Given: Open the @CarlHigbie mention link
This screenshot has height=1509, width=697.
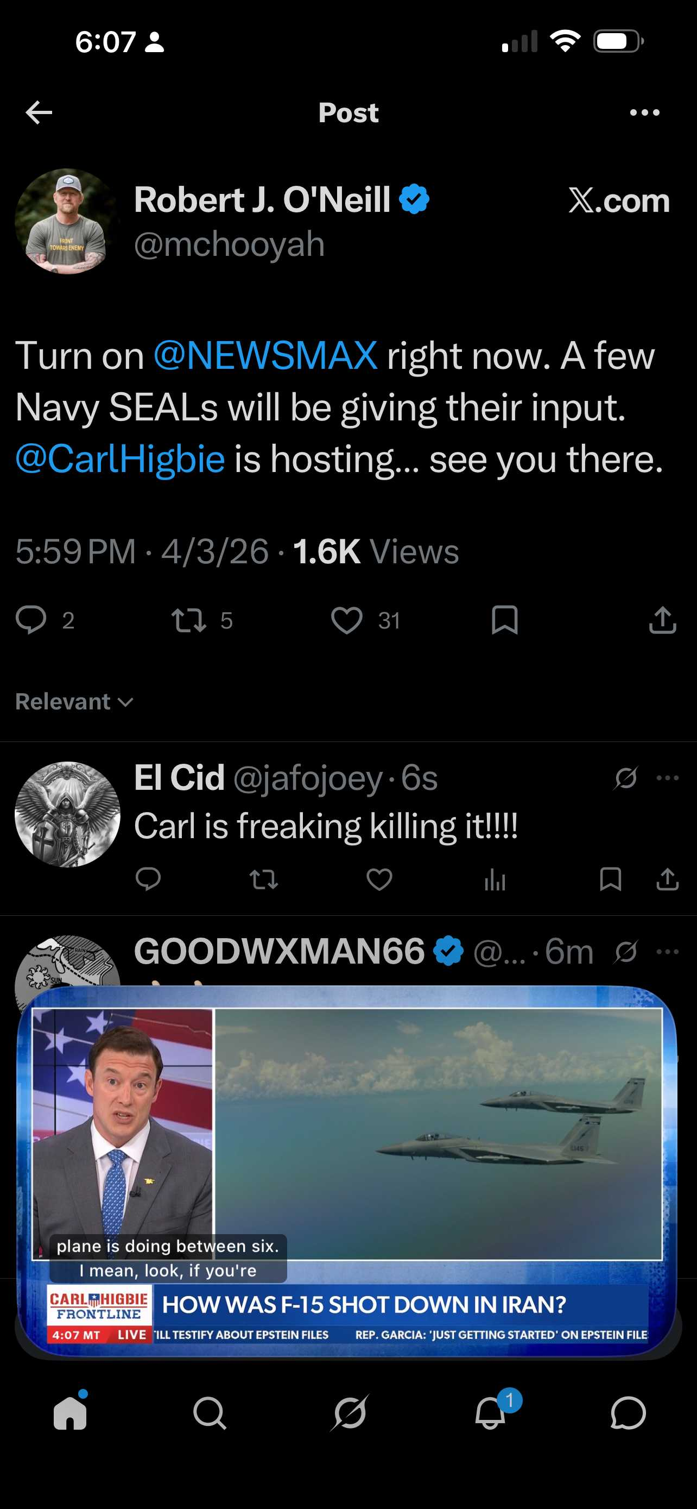Looking at the screenshot, I should tap(120, 458).
